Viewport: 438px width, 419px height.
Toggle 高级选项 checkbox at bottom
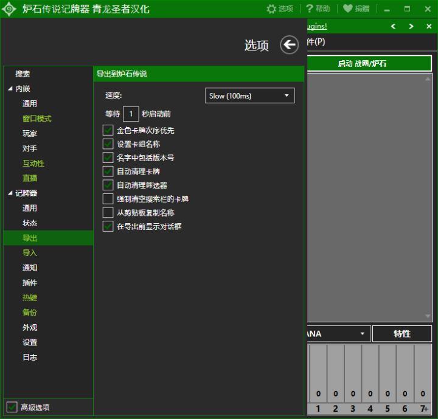(12, 407)
